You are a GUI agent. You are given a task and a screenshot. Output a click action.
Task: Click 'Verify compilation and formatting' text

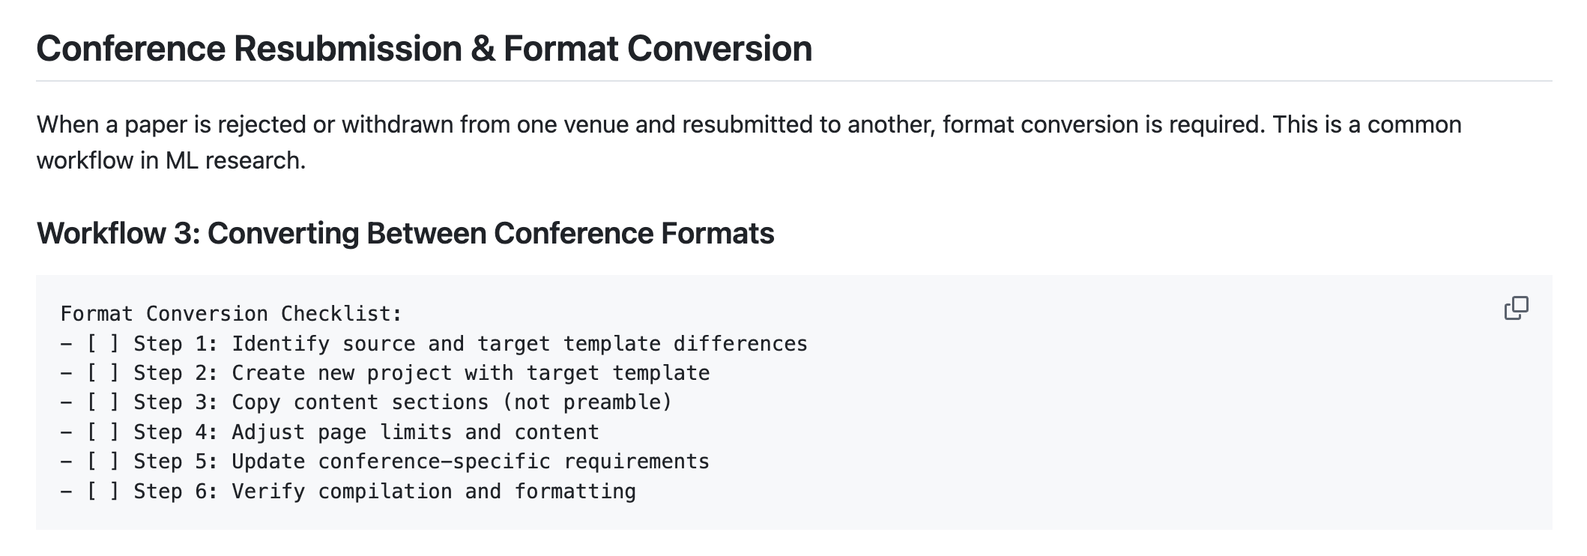(x=433, y=492)
